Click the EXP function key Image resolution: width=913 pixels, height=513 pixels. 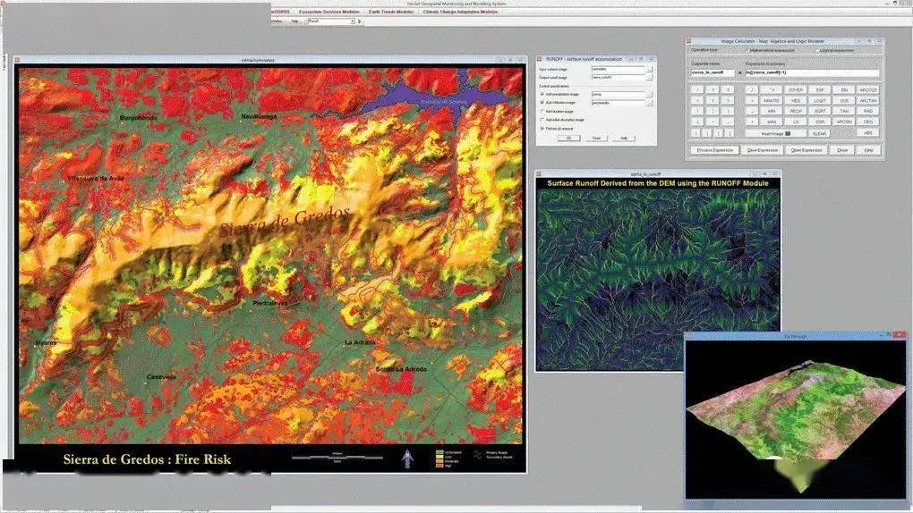(820, 90)
